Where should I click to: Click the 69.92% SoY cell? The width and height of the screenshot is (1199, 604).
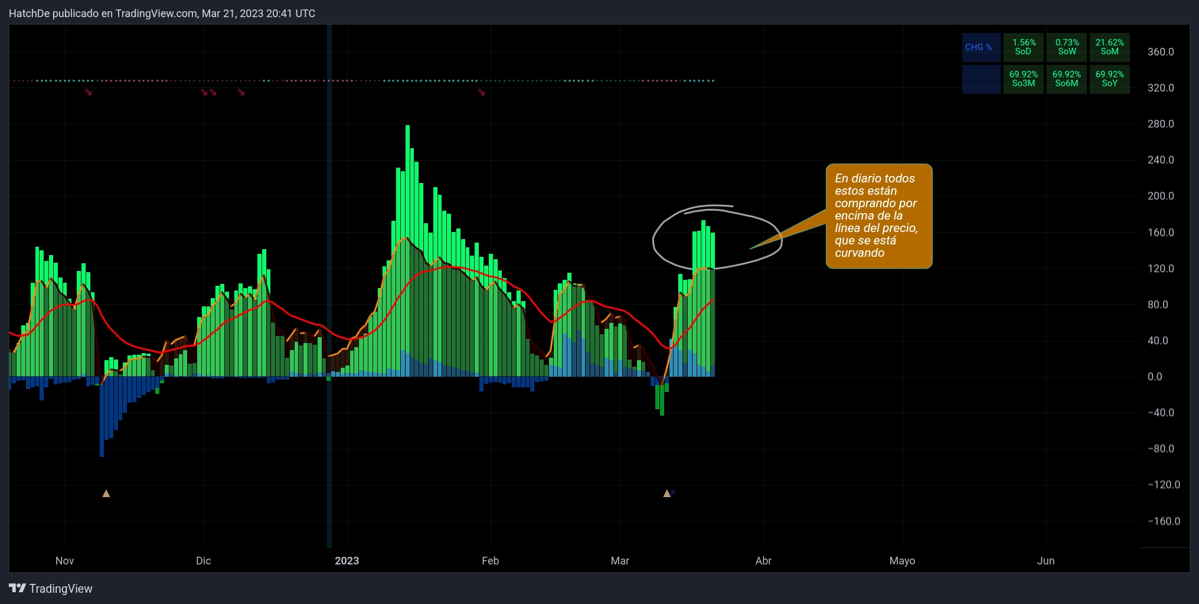pyautogui.click(x=1109, y=79)
